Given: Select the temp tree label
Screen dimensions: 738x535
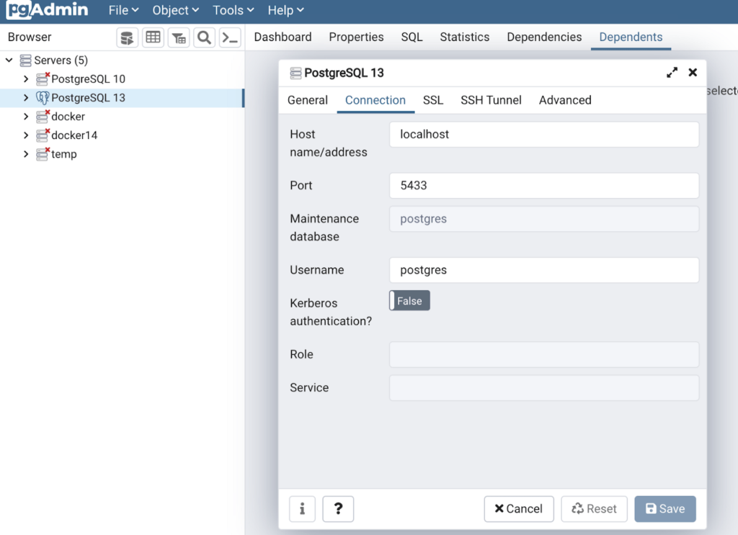Looking at the screenshot, I should point(64,154).
